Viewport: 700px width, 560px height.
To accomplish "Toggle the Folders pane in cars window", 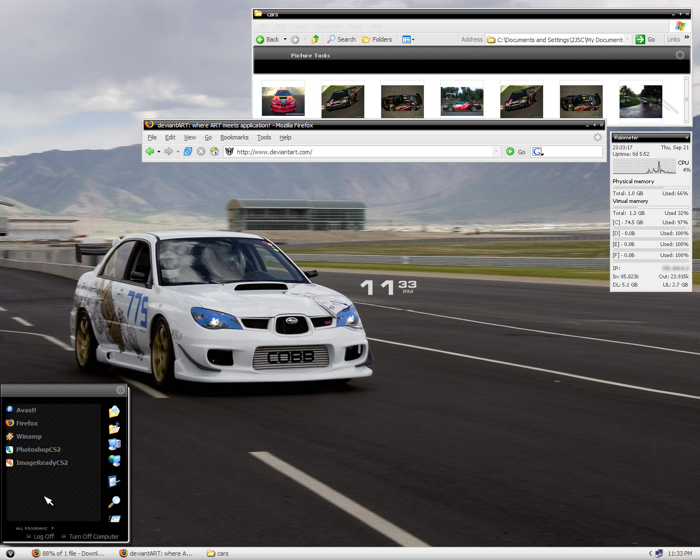I will click(377, 39).
